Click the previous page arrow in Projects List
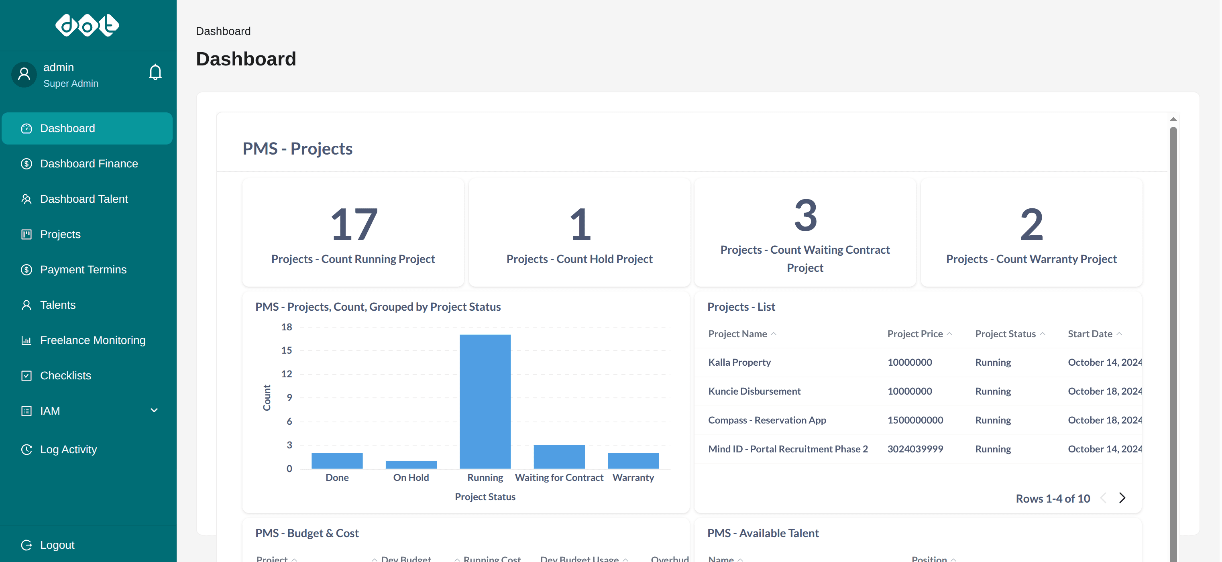 (x=1104, y=498)
